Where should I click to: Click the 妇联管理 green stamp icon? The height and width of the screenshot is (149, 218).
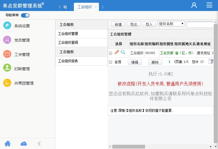[x=7, y=68]
